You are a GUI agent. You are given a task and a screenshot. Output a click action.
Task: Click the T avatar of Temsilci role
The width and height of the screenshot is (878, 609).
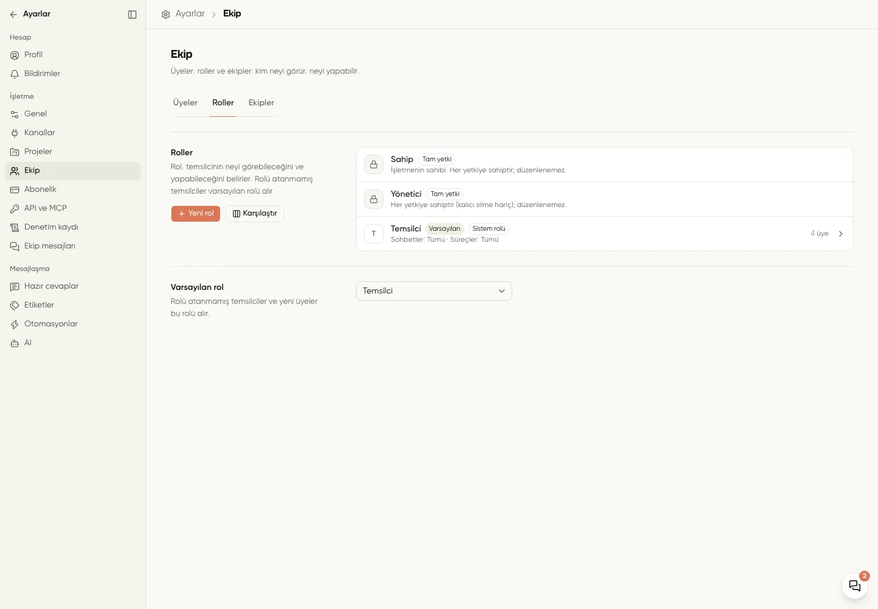point(374,234)
